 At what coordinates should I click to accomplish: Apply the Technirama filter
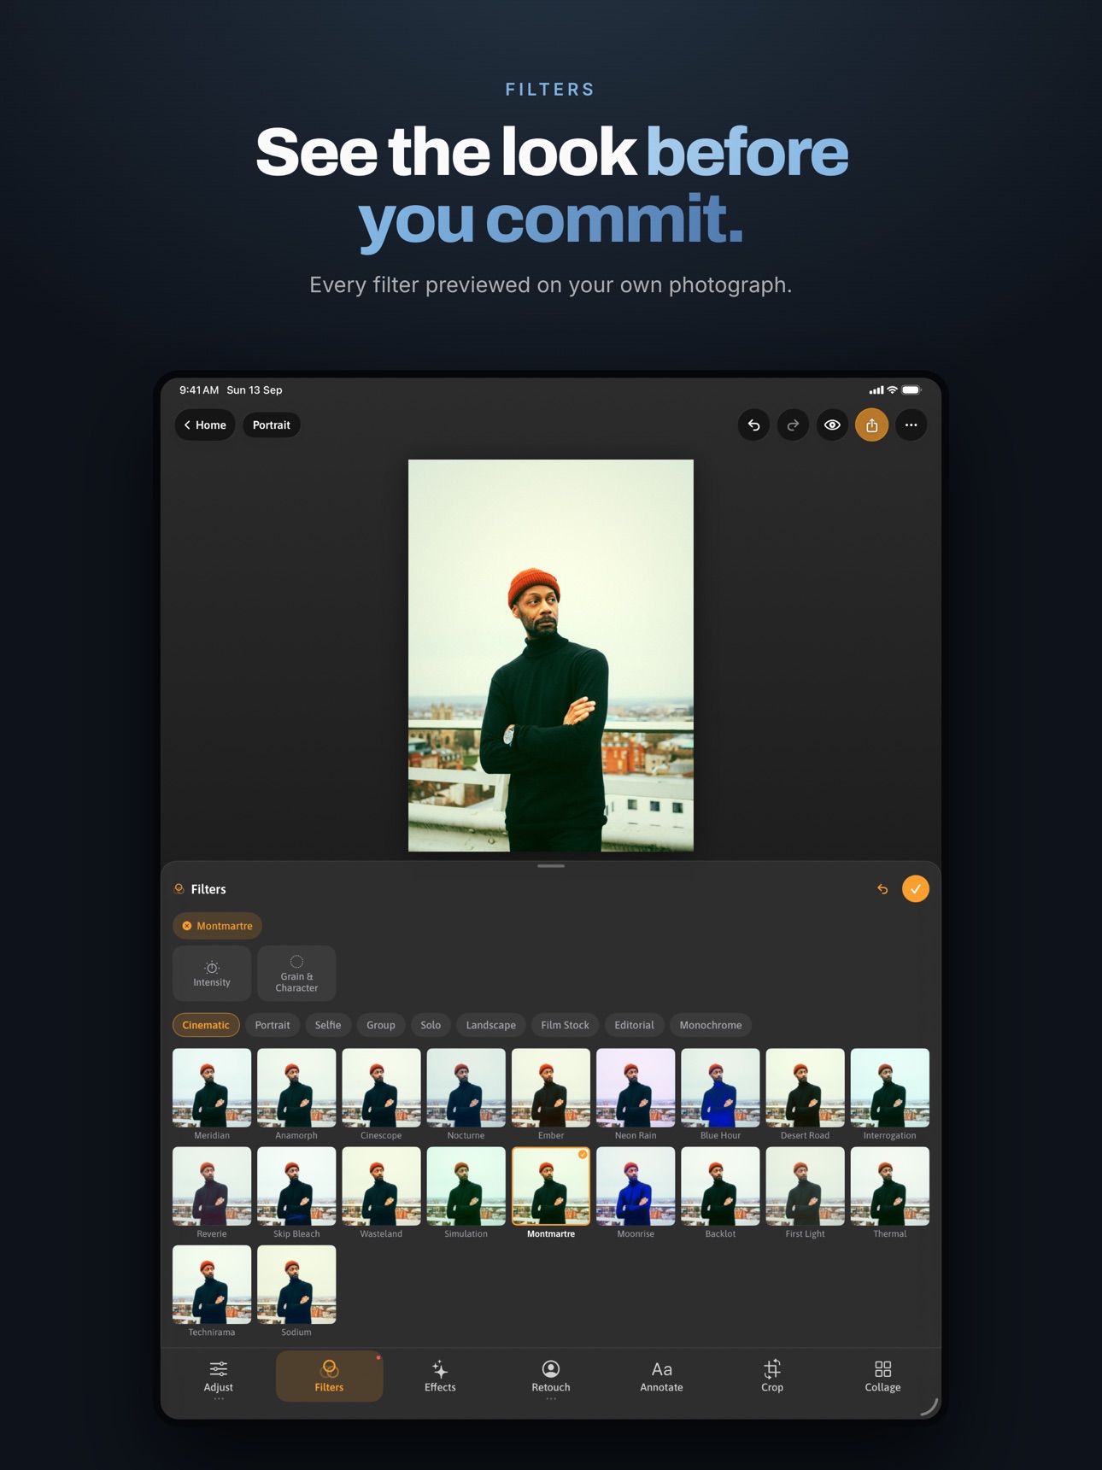pos(212,1285)
